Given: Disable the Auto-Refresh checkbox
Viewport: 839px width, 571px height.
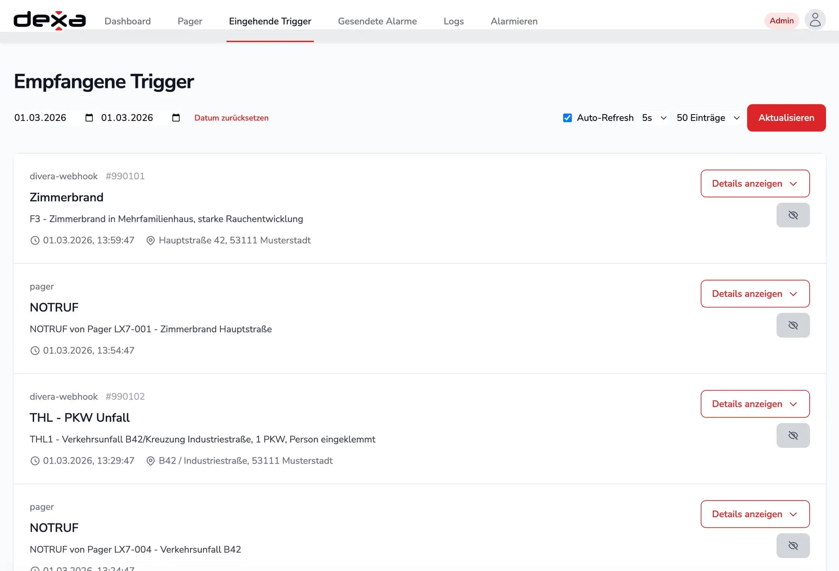Looking at the screenshot, I should pos(567,118).
